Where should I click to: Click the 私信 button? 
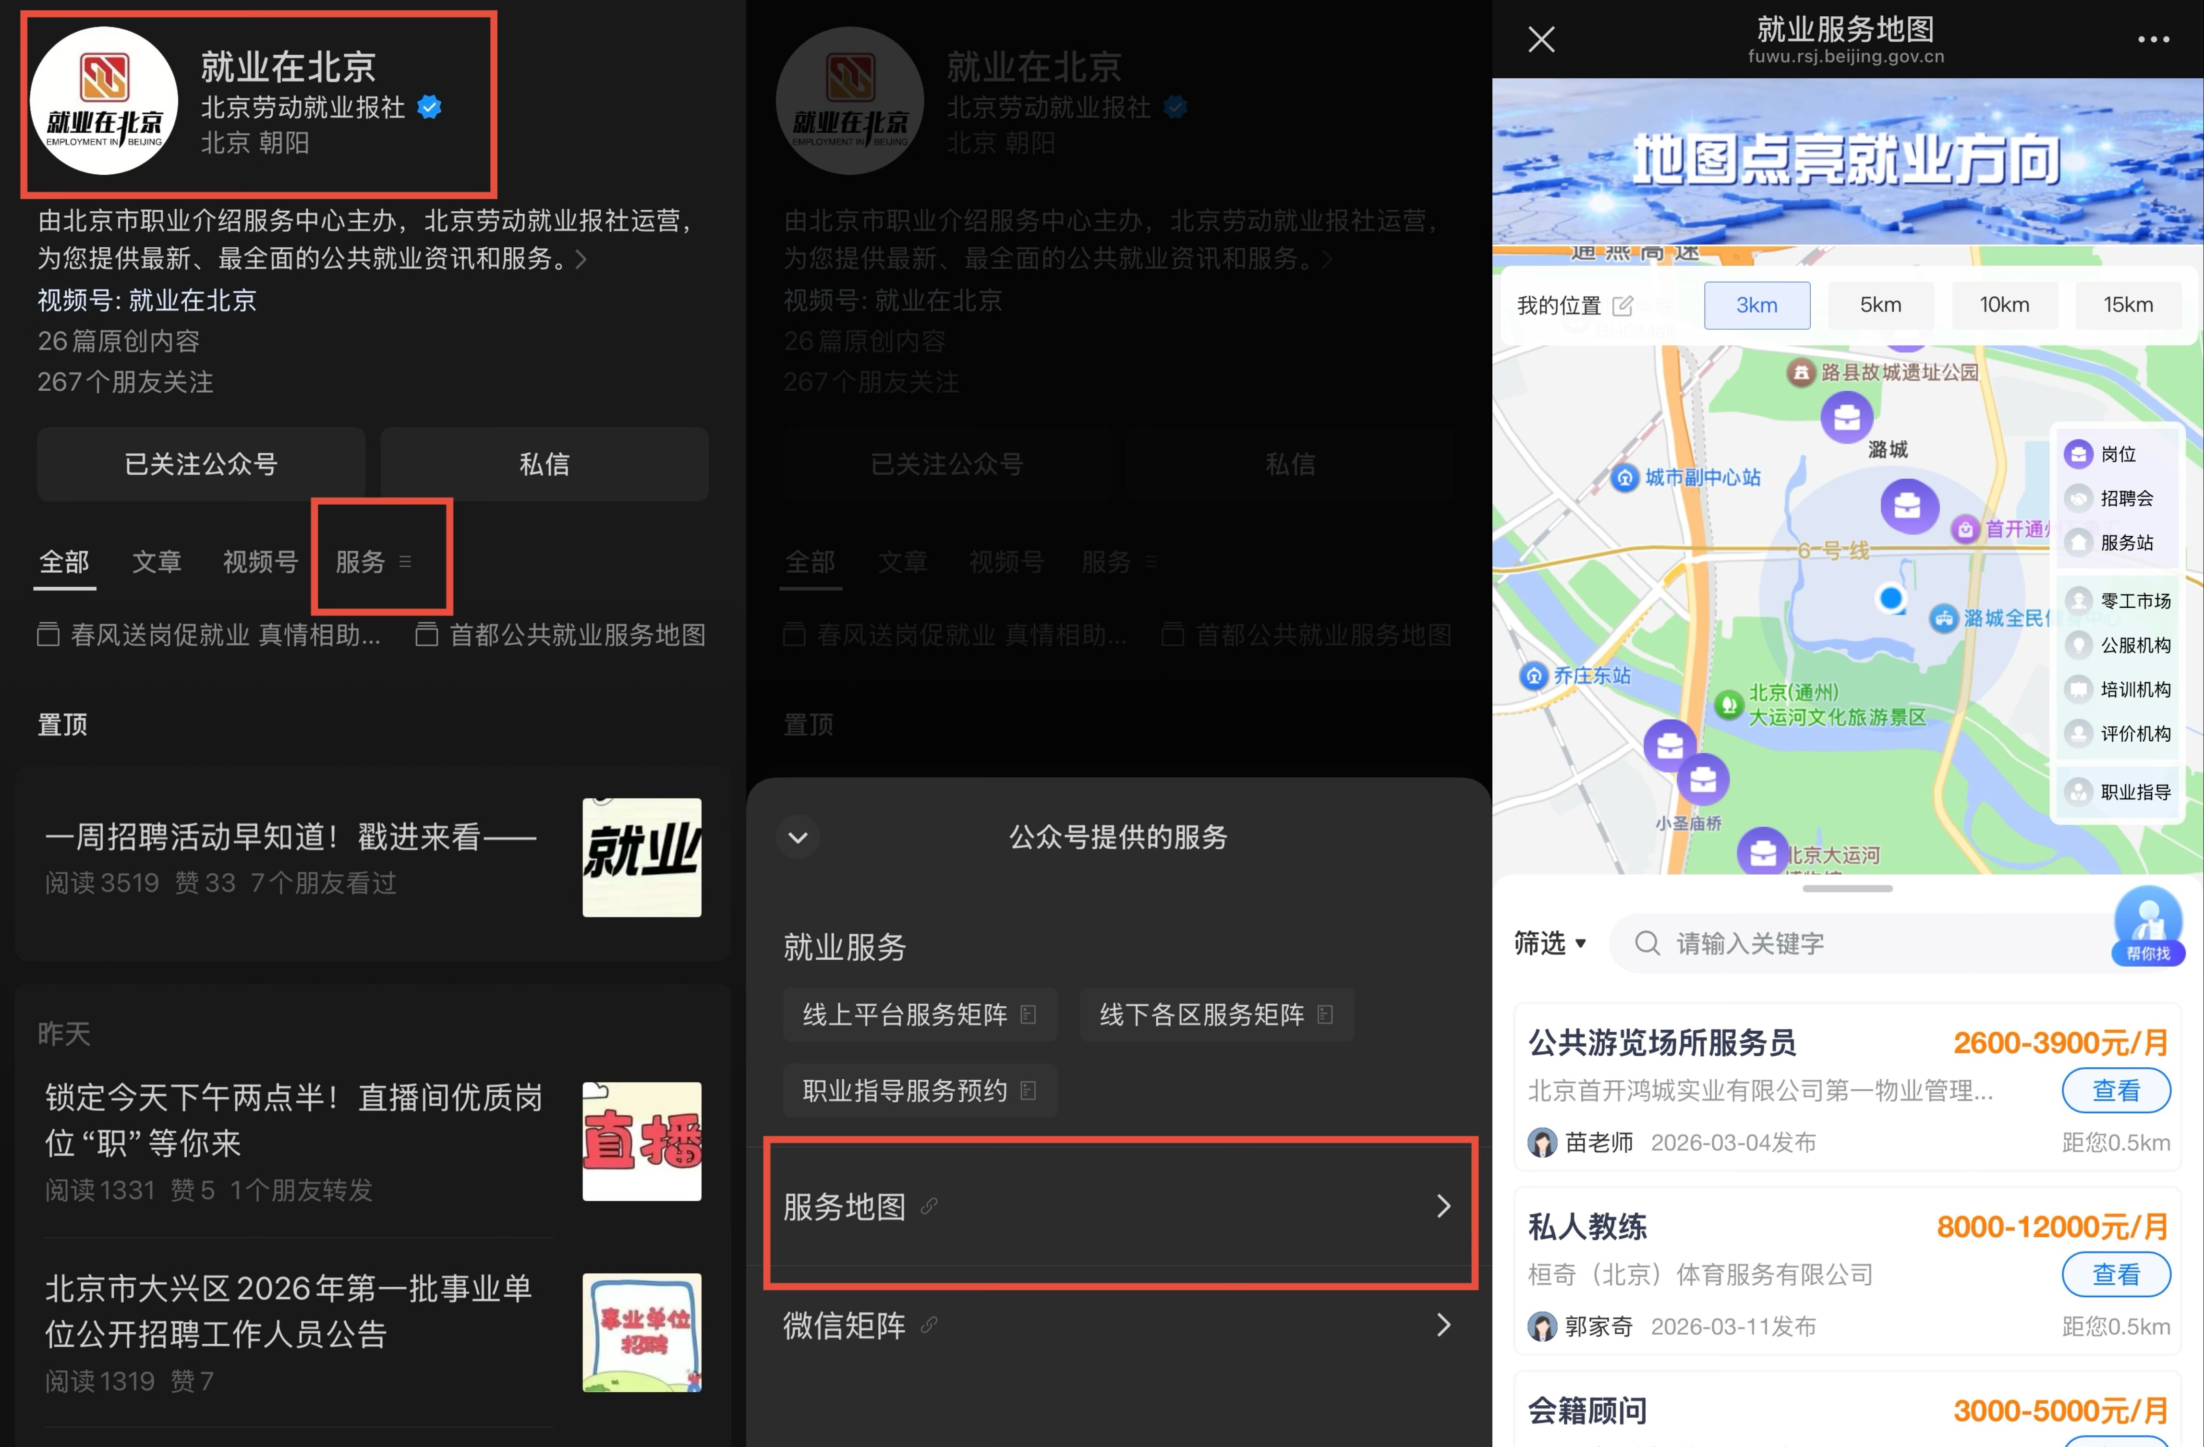544,465
